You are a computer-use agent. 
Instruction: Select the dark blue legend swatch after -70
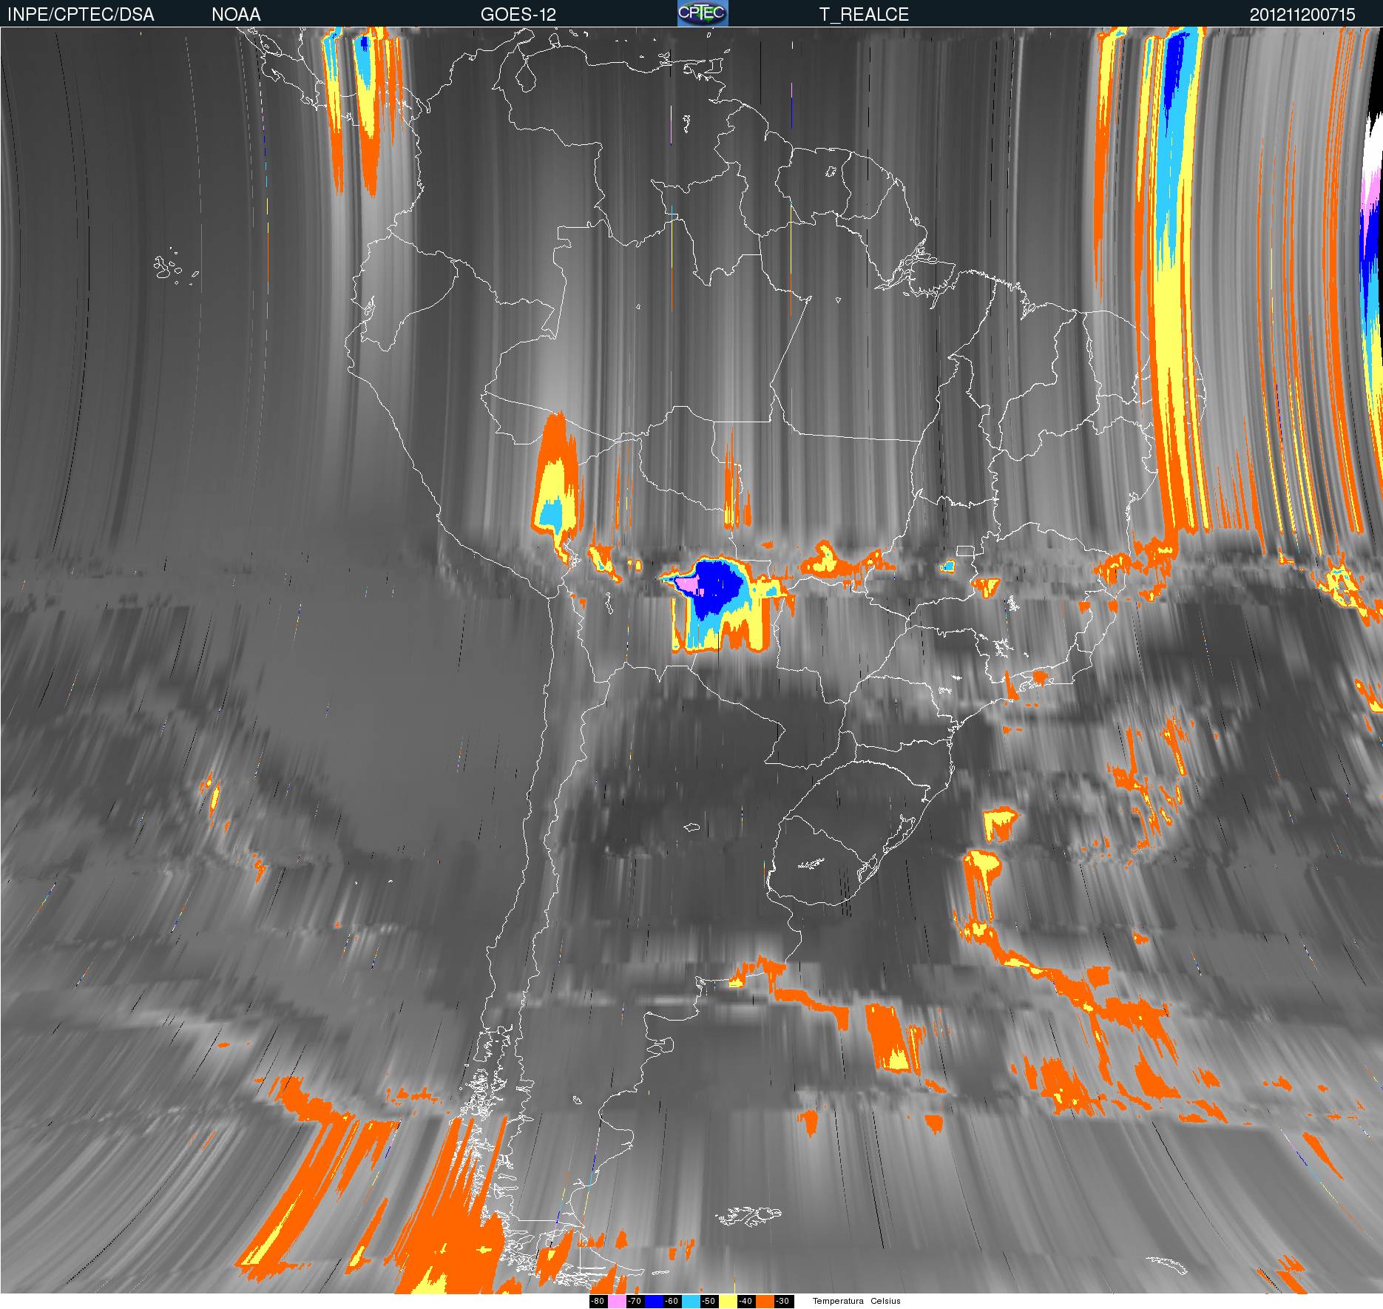coord(654,1301)
